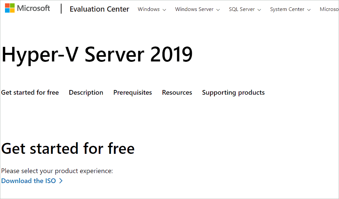
Task: Switch to the Resources tab
Action: (x=177, y=92)
